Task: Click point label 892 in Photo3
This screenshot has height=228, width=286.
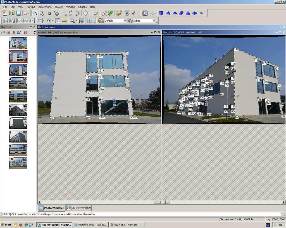Action: (x=246, y=119)
